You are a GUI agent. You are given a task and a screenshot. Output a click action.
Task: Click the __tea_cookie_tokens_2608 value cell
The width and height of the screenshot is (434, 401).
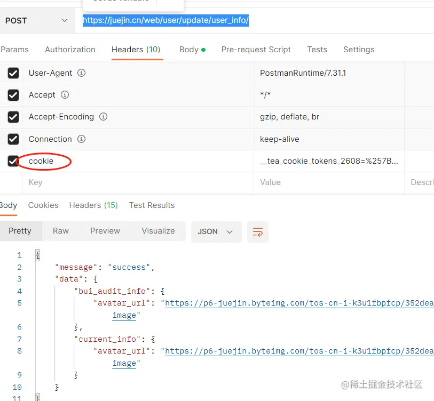(x=329, y=161)
